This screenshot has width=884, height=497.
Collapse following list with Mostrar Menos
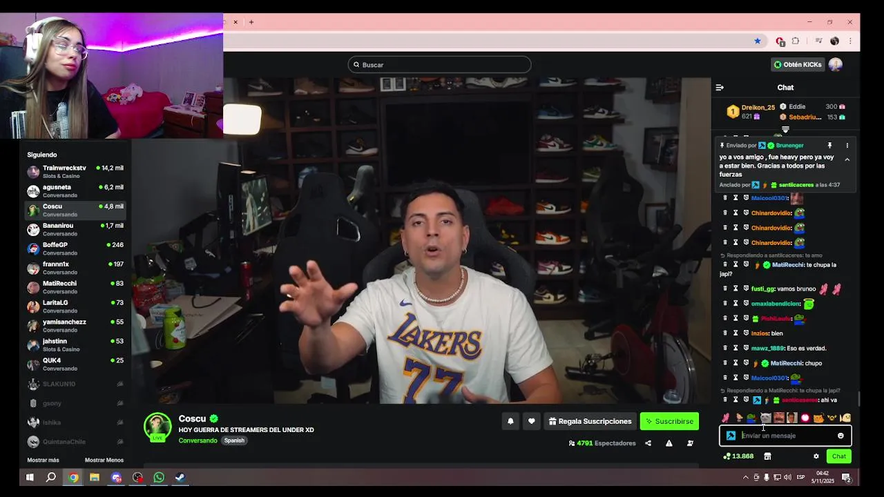tap(104, 460)
